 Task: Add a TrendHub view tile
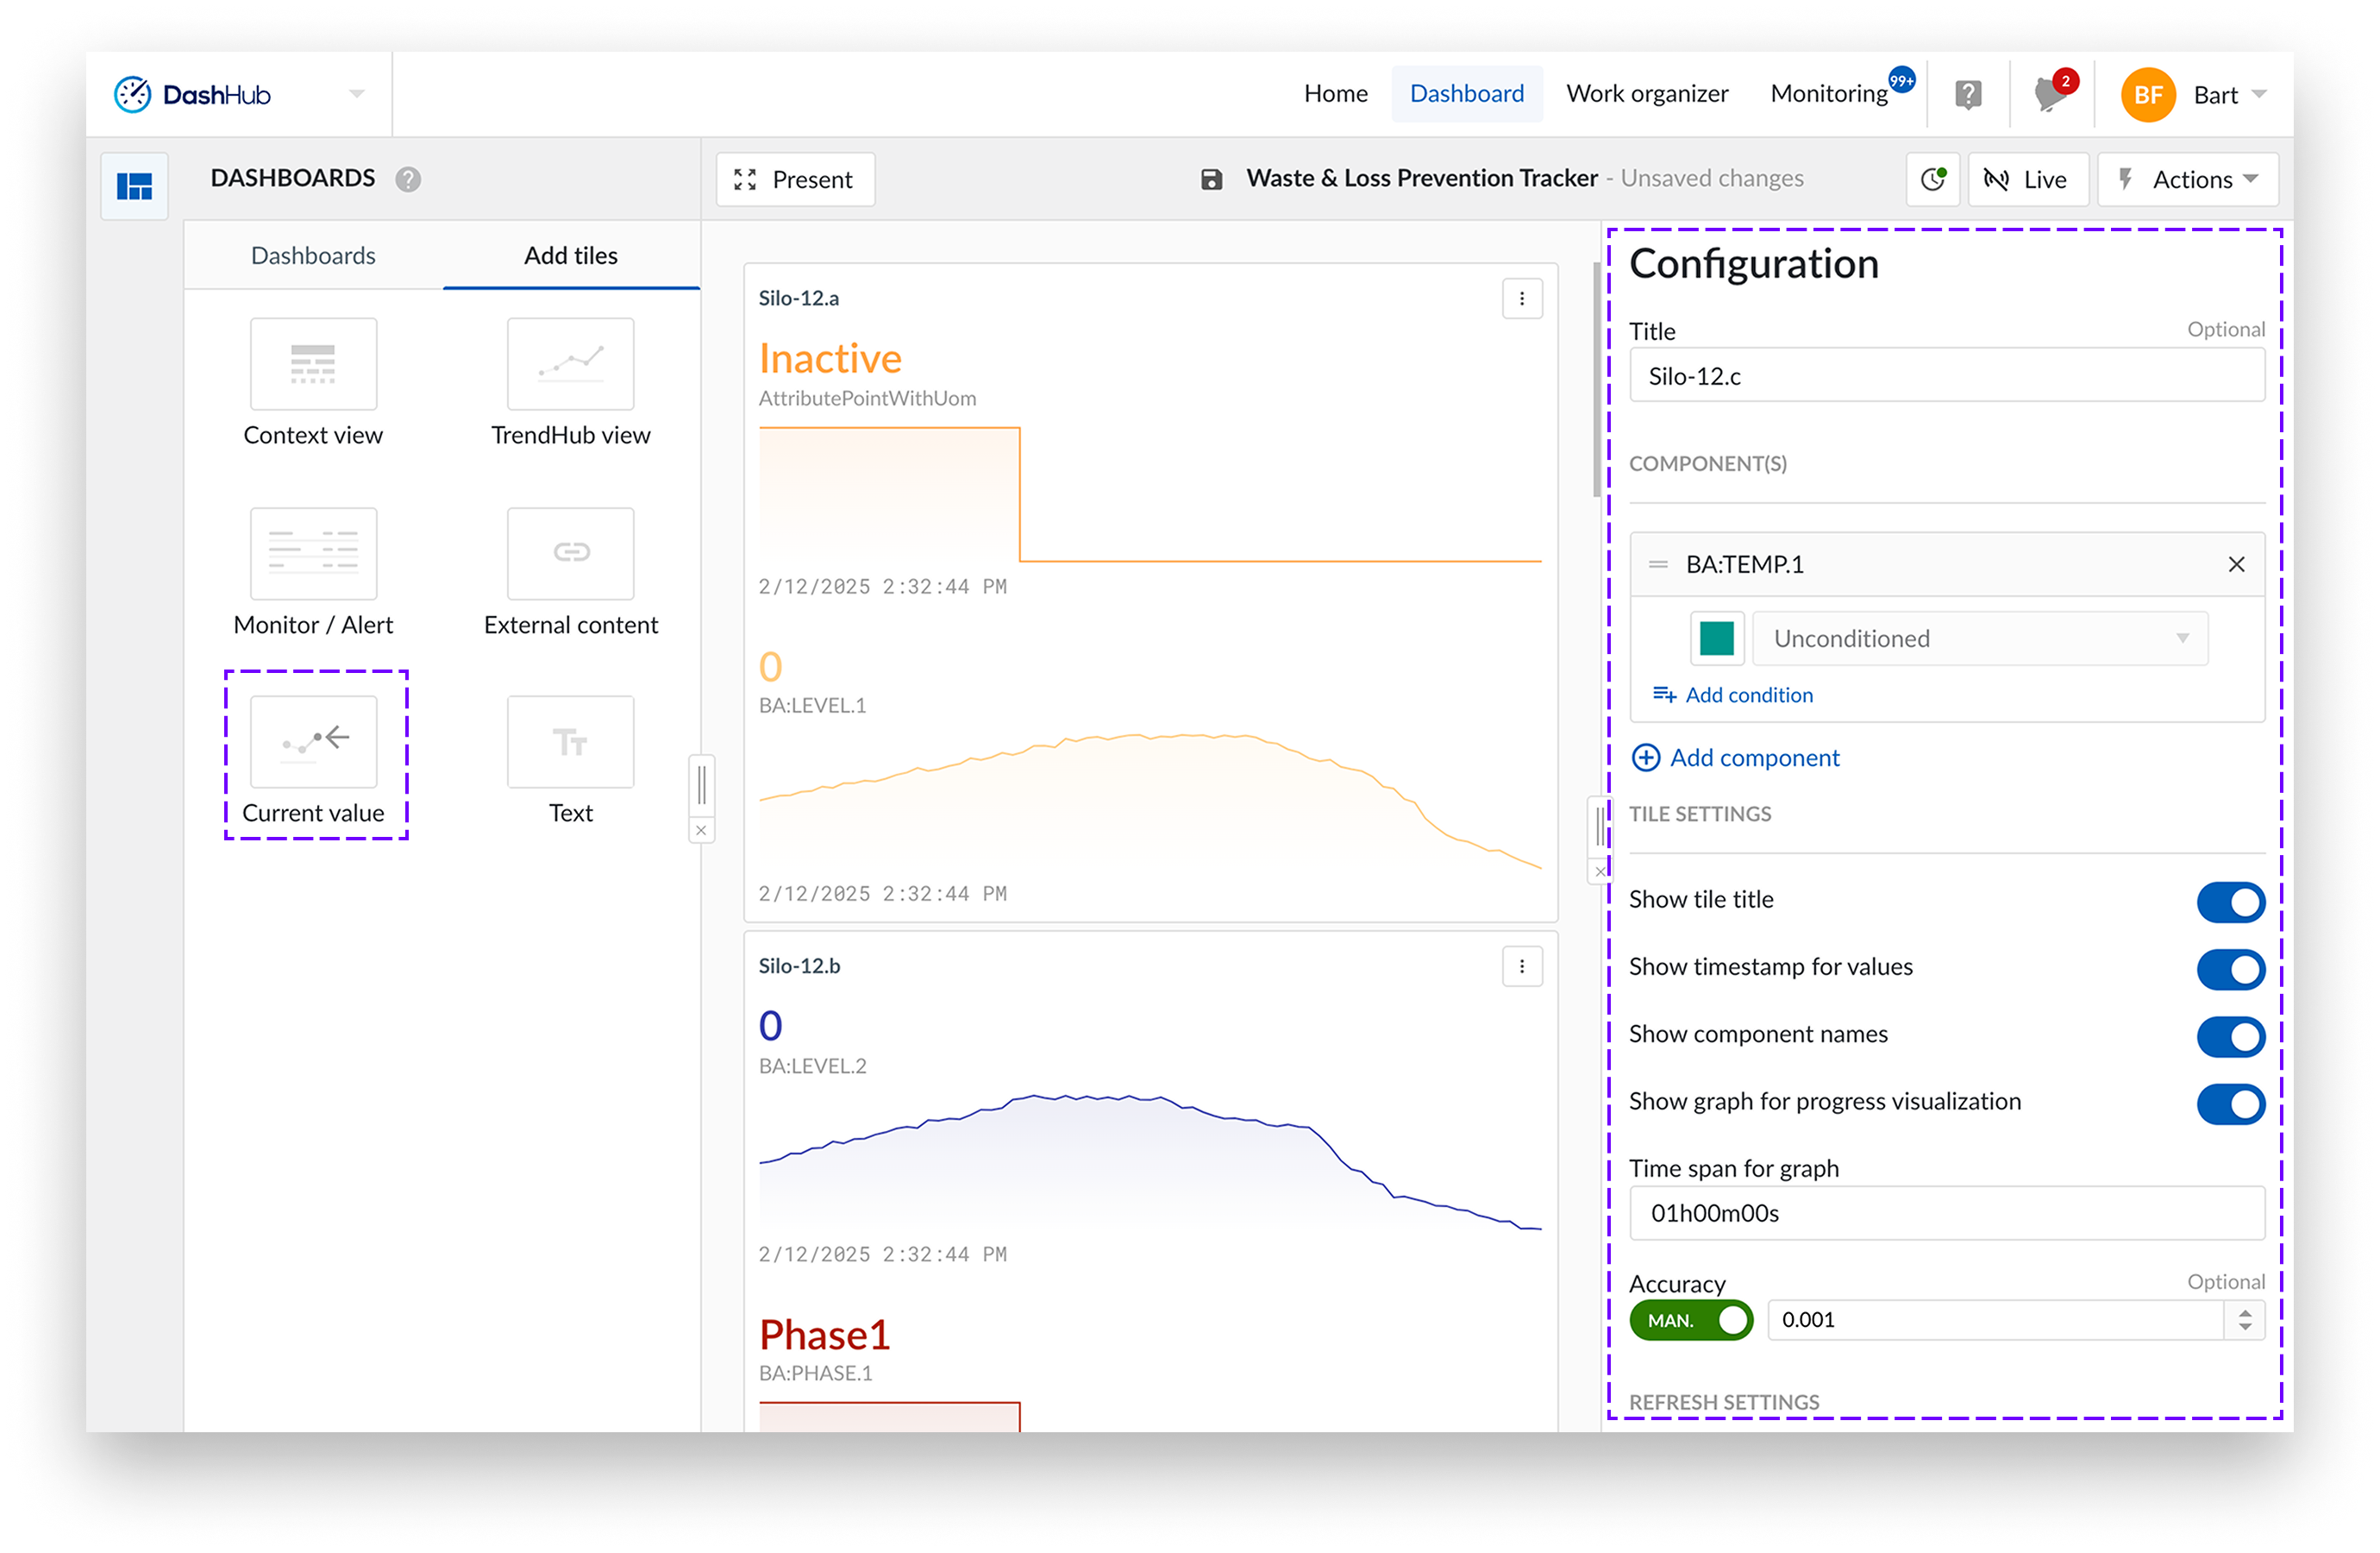pos(570,364)
